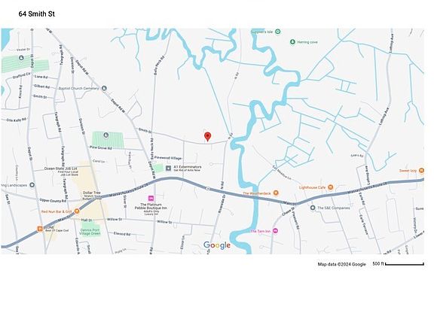Open the Platinum Pebble Boutique Inn lodging icon
Image resolution: width=434 pixels, height=325 pixels.
[151, 198]
